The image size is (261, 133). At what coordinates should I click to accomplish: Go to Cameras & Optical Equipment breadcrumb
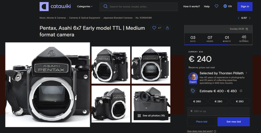[x=84, y=18]
